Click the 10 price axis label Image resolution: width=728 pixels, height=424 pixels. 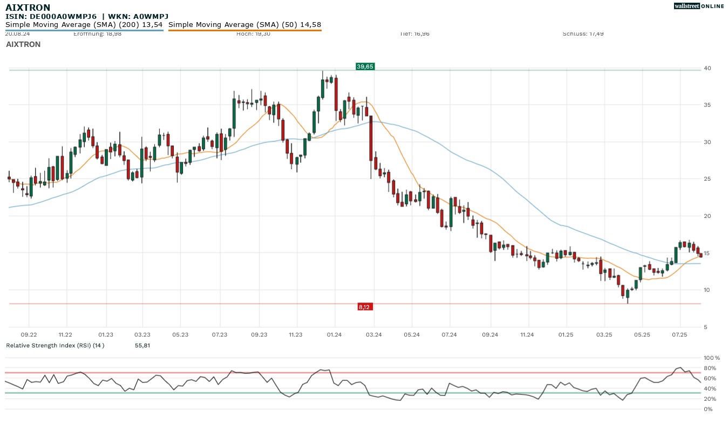pos(706,290)
